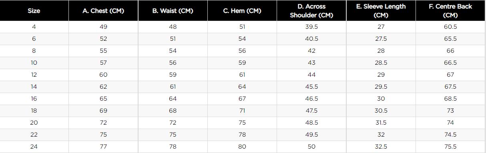Select the size 24 row label
This screenshot has height=153, width=486.
point(34,147)
